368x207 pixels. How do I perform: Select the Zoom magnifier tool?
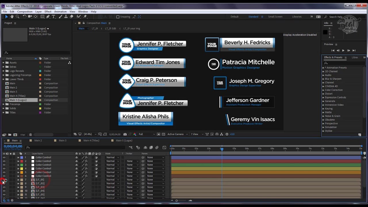pos(18,17)
